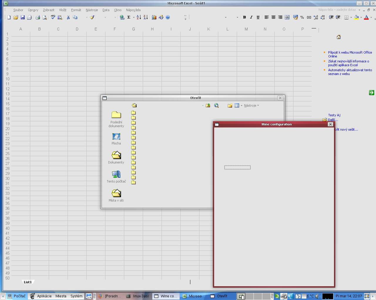Click Připojit k webu Microsoft Office Online
Viewport: 376px width, 300px height.
(350, 54)
